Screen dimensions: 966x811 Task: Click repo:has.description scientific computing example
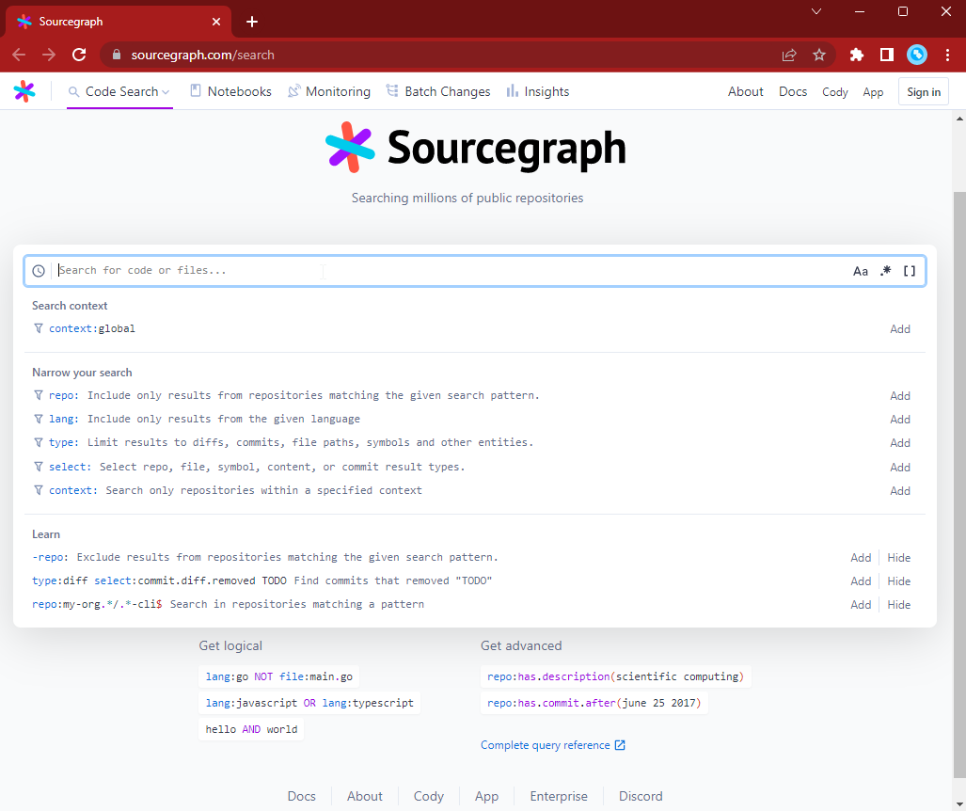tap(615, 676)
